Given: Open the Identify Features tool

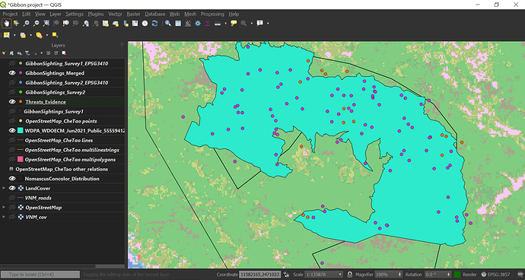Looking at the screenshot, I should click(x=168, y=24).
